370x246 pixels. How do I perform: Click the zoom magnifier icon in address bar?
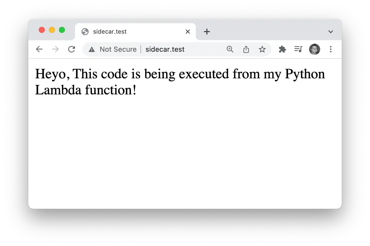(230, 49)
